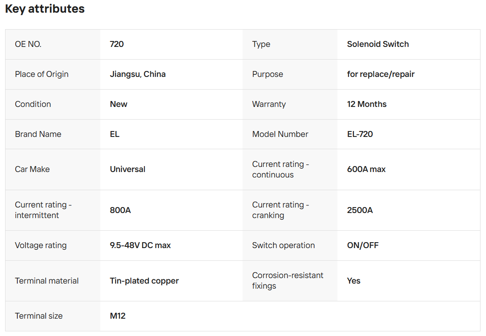The width and height of the screenshot is (486, 336).
Task: Click the Universal car make value
Action: pyautogui.click(x=127, y=169)
